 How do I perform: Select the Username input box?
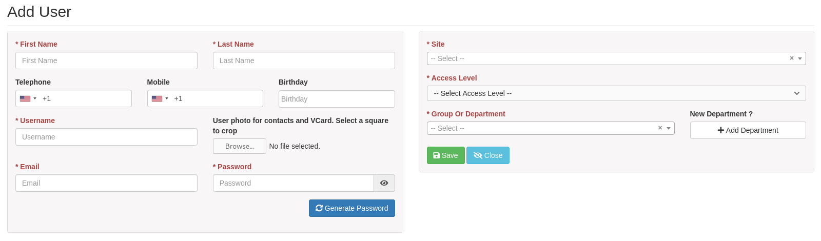106,137
